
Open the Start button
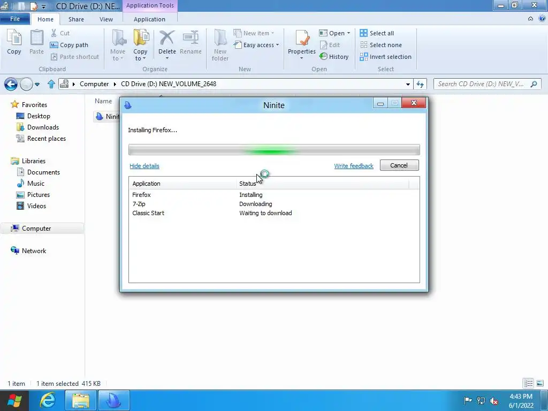[14, 400]
